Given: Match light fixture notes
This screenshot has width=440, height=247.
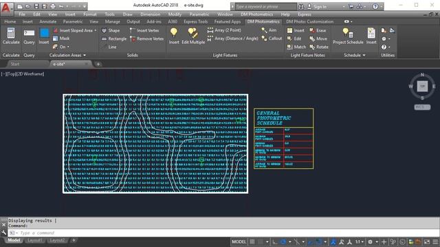Looking at the screenshot, I should 296,47.
